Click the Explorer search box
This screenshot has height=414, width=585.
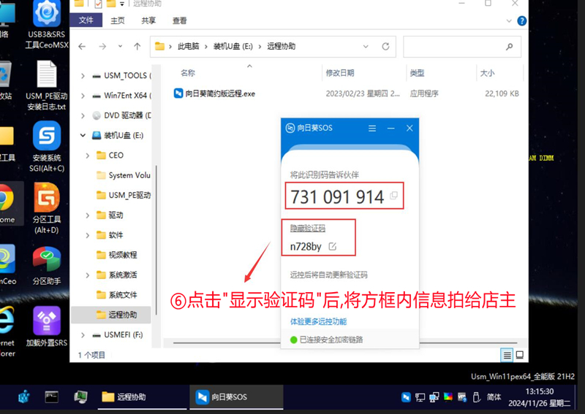pyautogui.click(x=457, y=47)
